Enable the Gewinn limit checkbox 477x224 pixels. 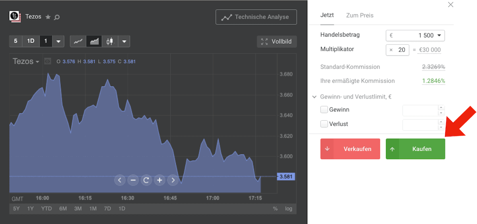click(324, 109)
